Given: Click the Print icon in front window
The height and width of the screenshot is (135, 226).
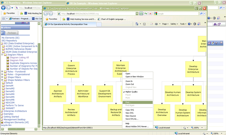Looking at the screenshot, I should coord(156,24).
